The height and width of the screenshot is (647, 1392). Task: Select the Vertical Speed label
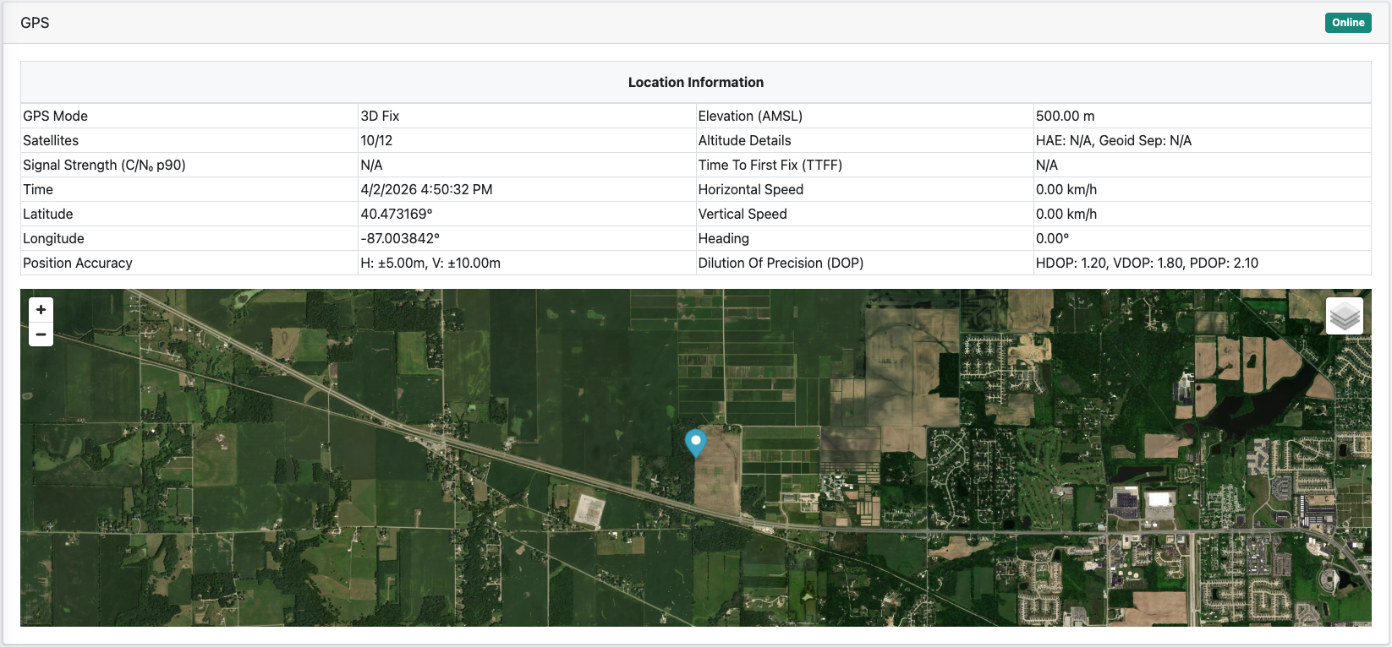click(x=742, y=214)
